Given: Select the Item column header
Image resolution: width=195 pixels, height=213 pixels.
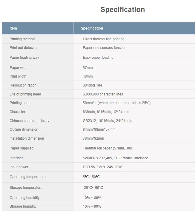Looking at the screenshot, I should tap(13, 28).
